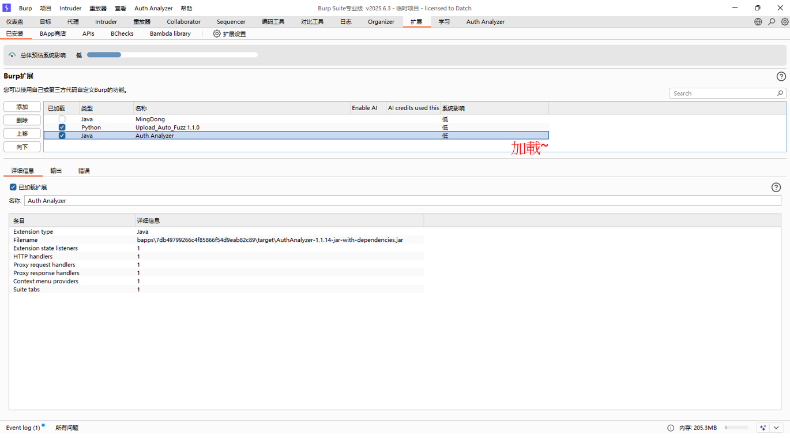Open the BChecks sub-tab
This screenshot has width=790, height=438.
point(122,33)
